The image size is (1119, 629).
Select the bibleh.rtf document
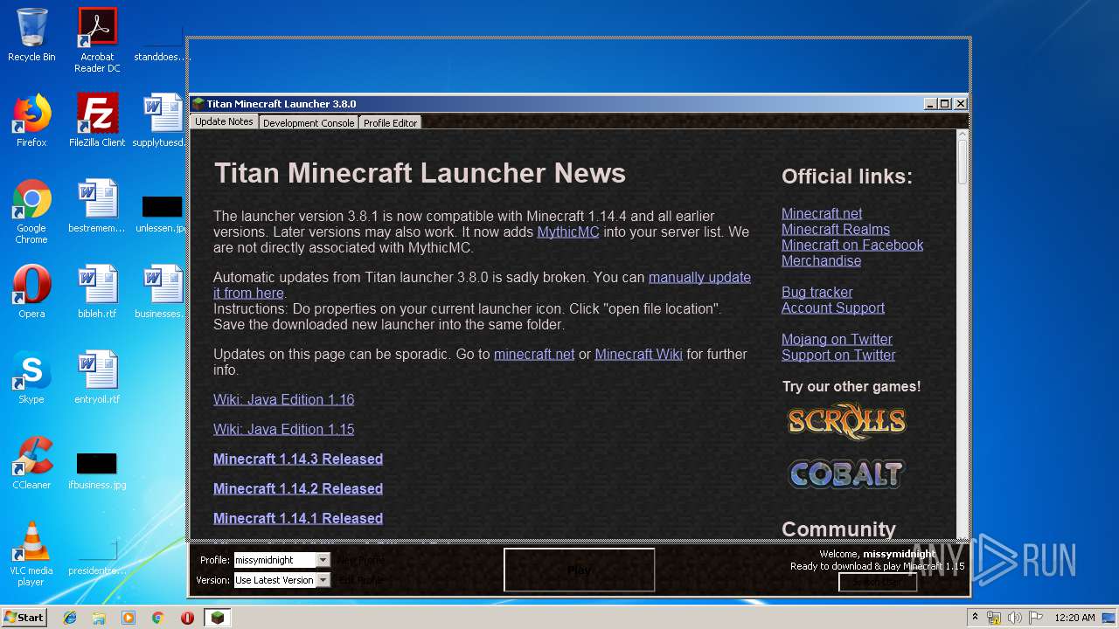click(97, 292)
